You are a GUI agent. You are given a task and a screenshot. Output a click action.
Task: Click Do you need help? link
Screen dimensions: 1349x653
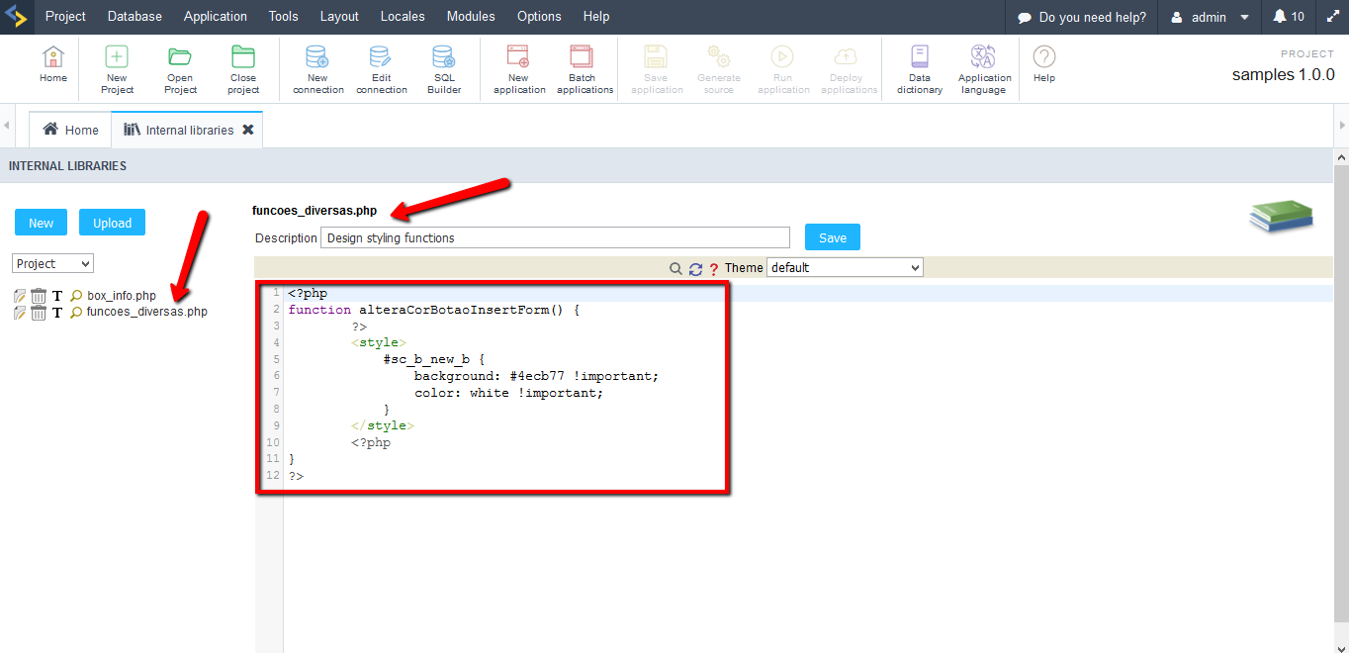point(1082,17)
